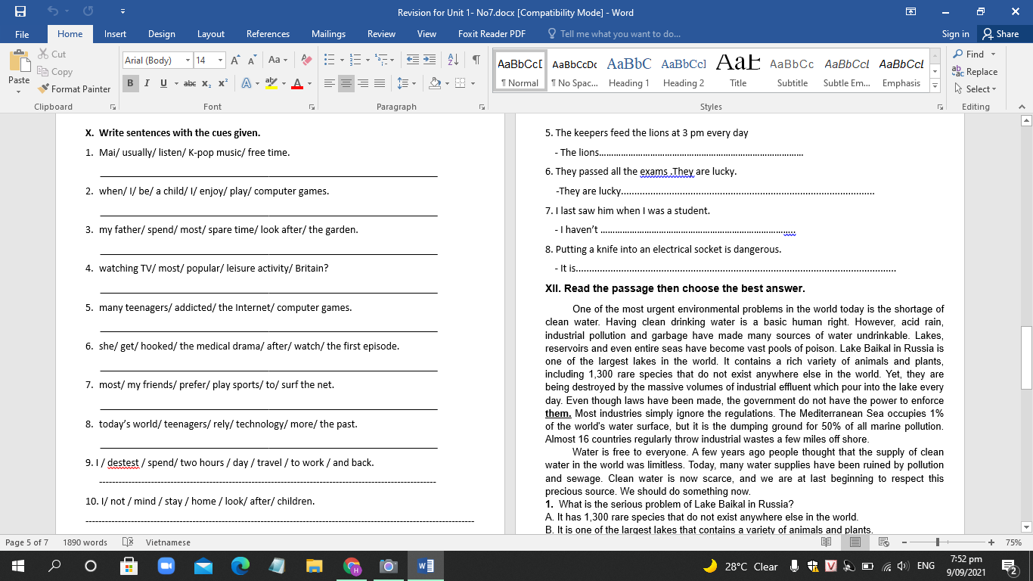This screenshot has width=1033, height=581.
Task: Click the Share button
Action: [x=1000, y=34]
